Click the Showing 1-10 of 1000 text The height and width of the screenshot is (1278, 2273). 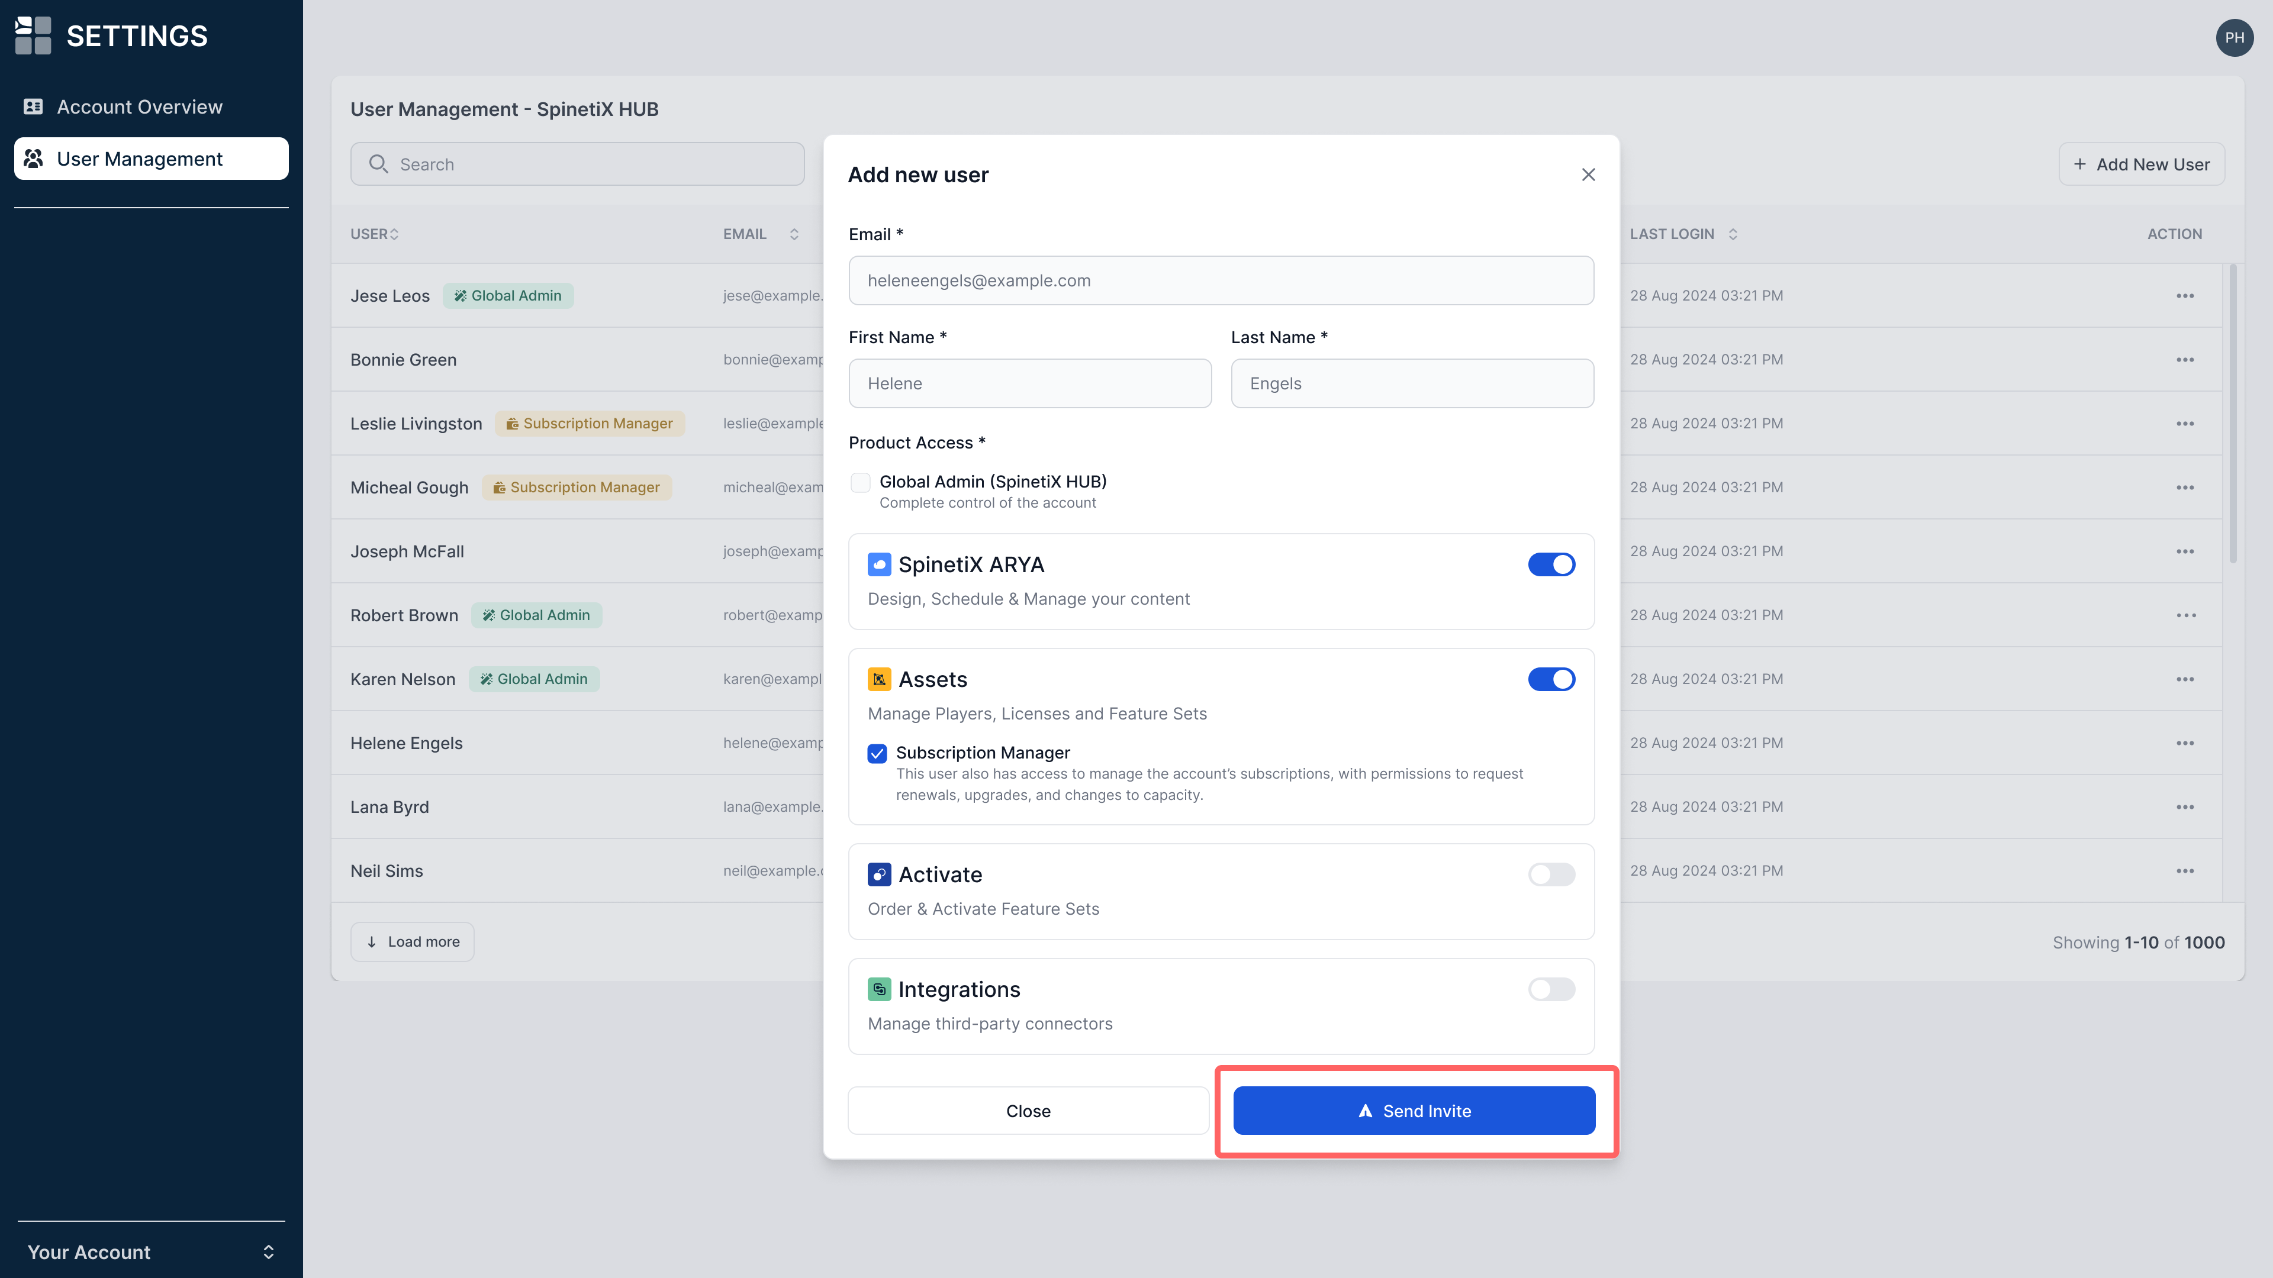[x=2138, y=942]
